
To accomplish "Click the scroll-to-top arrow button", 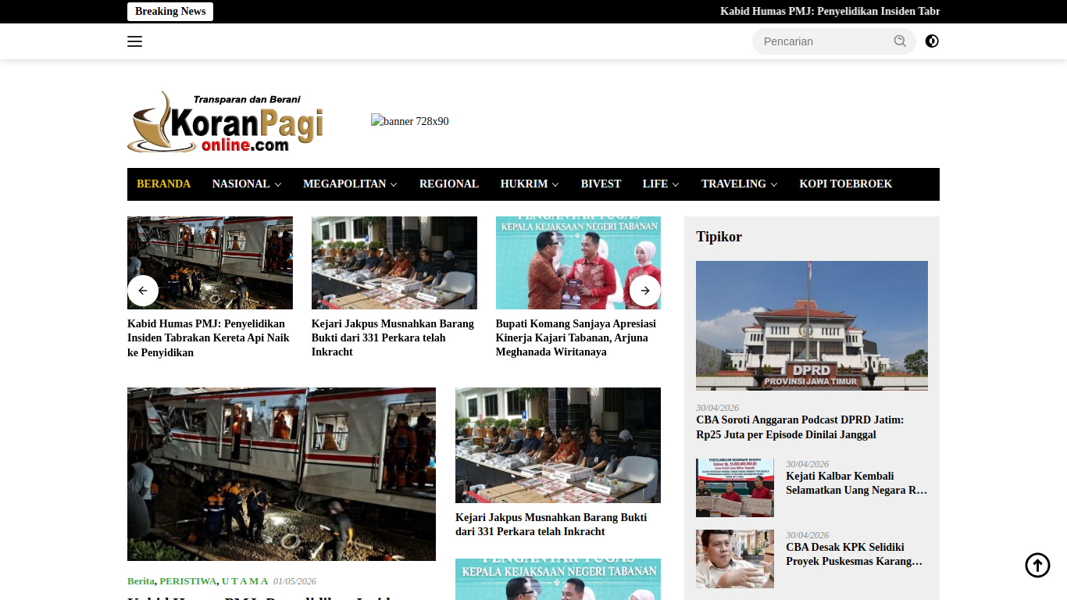I will pos(1037,565).
